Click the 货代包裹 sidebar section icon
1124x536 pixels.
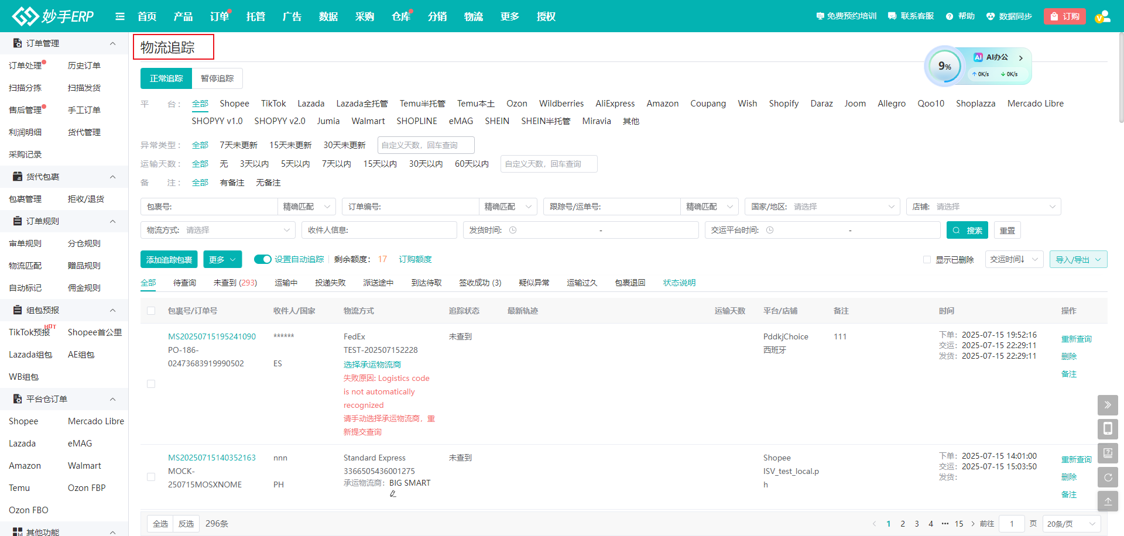(18, 177)
